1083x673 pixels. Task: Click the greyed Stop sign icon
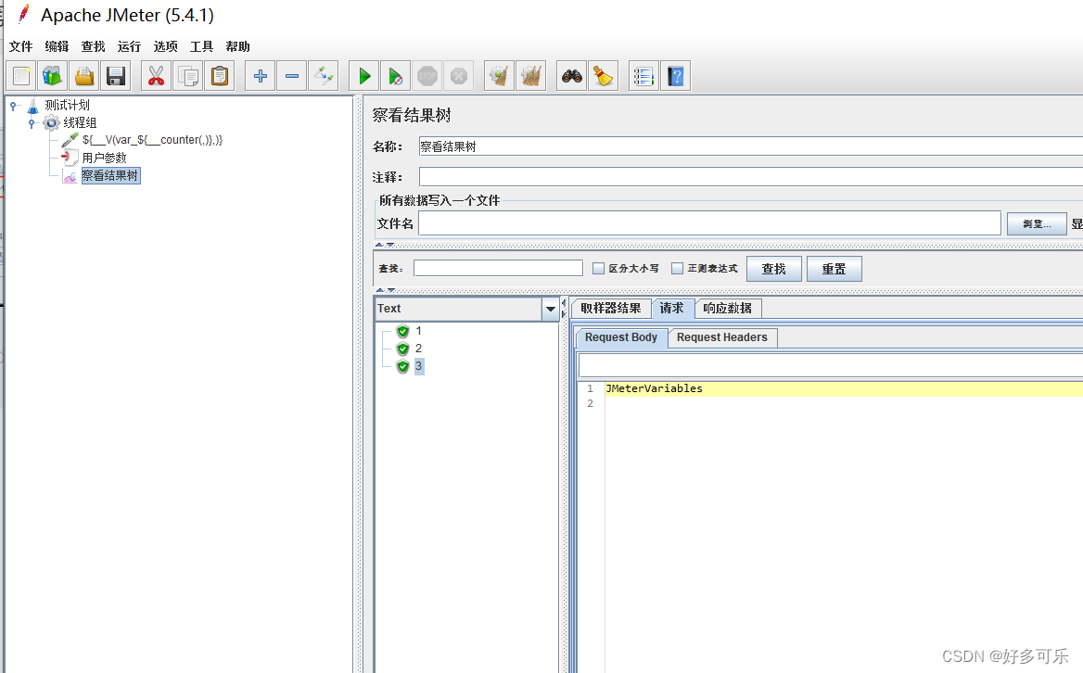pyautogui.click(x=427, y=76)
